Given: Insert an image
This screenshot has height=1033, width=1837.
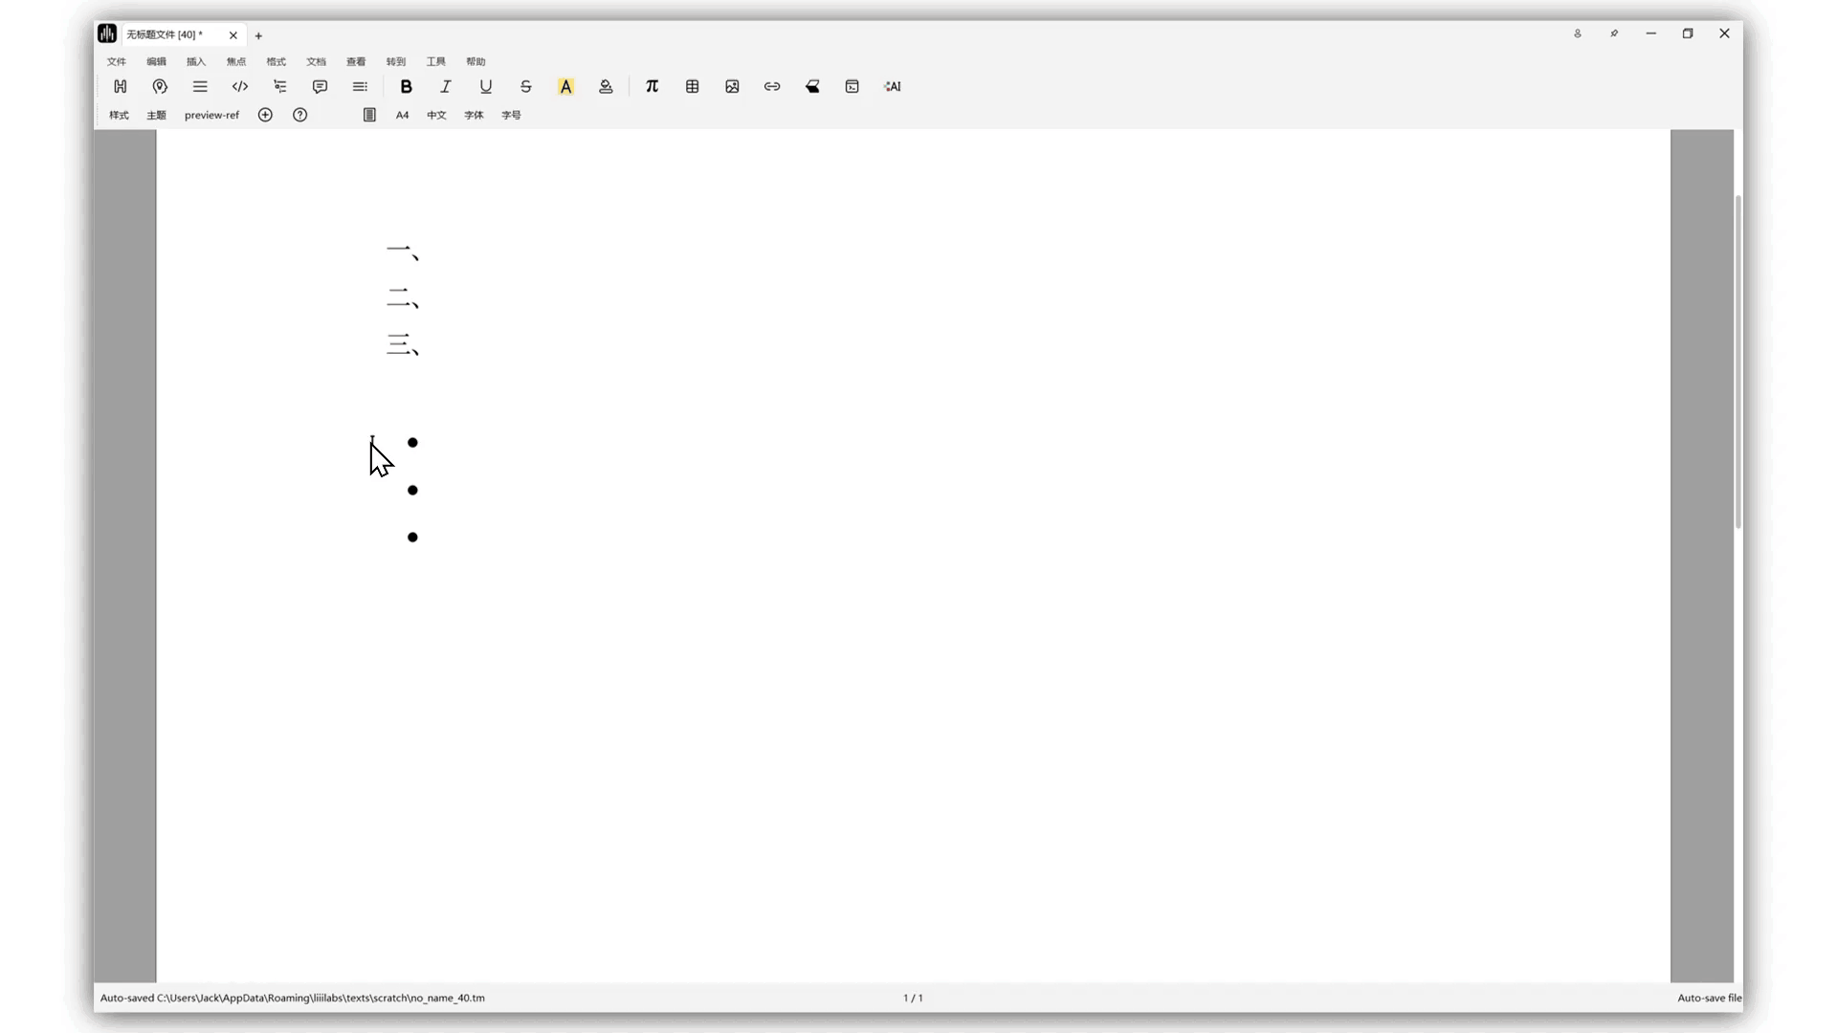Looking at the screenshot, I should coord(732,86).
